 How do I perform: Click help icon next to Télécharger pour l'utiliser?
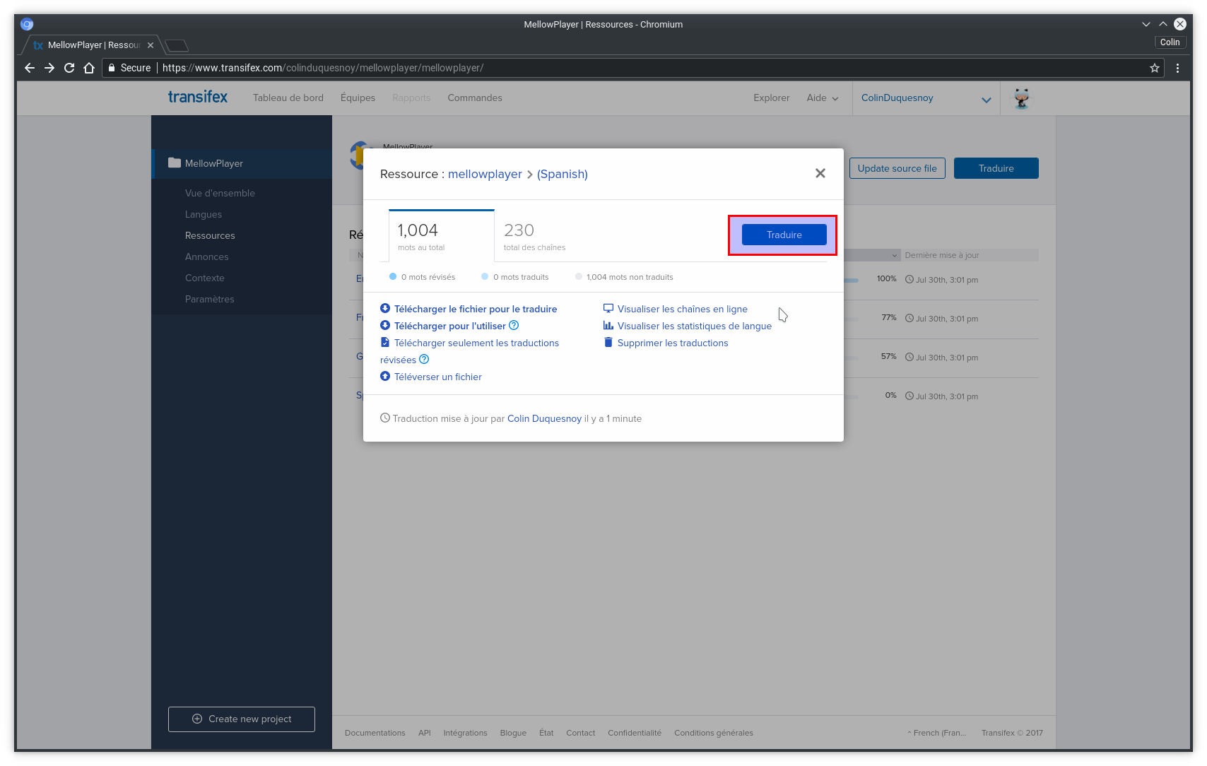tap(514, 325)
